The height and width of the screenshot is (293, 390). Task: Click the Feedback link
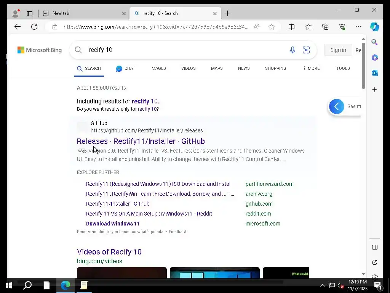tap(177, 232)
